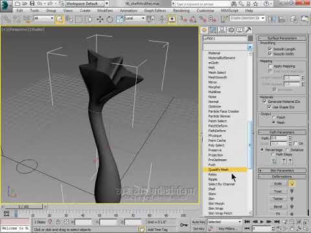Activate the Select Object tool
The width and height of the screenshot is (311, 233).
(59, 19)
